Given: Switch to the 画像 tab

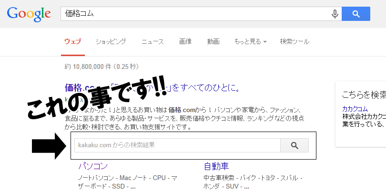Looking at the screenshot, I should pyautogui.click(x=185, y=42).
